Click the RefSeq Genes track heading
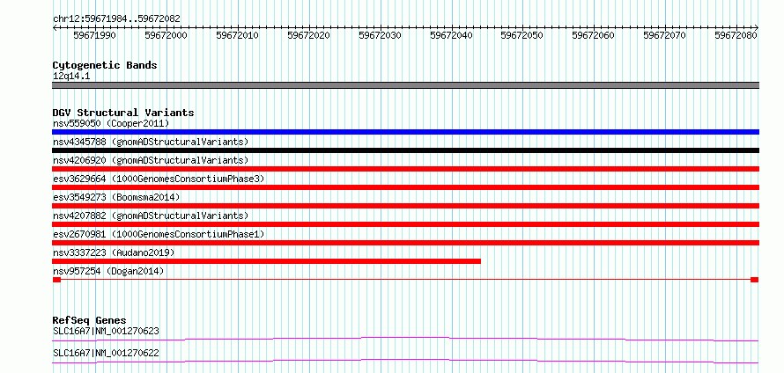 pyautogui.click(x=89, y=320)
